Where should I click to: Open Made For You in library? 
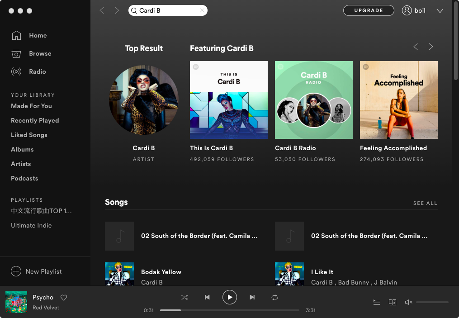click(x=31, y=106)
